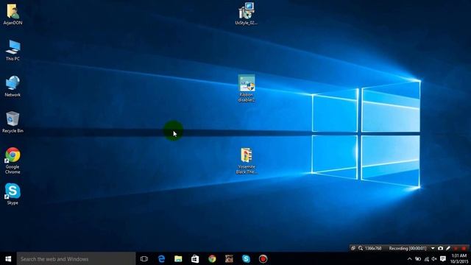Stop the recording with the red button
Image resolution: width=471 pixels, height=265 pixels.
tap(464, 249)
